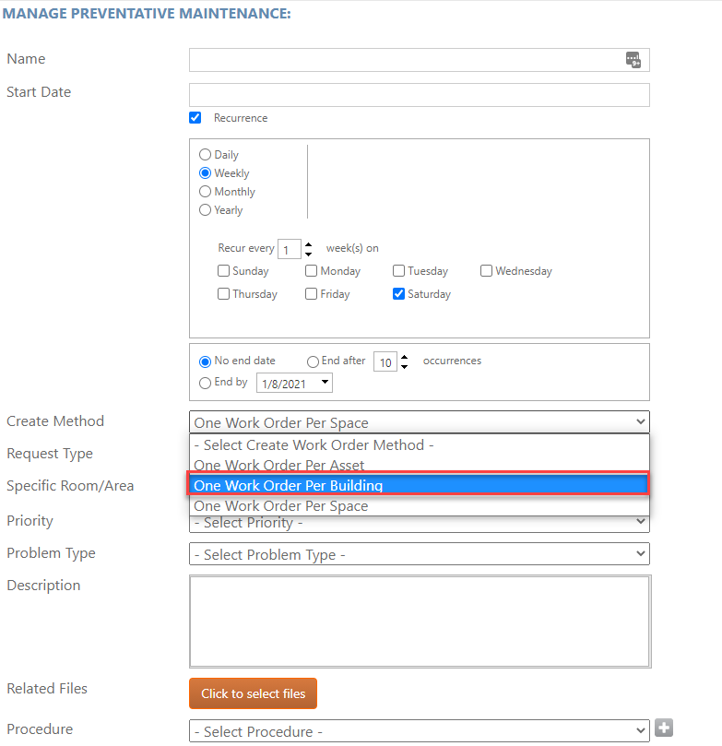722x746 pixels.
Task: Select the Daily recurrence option
Action: point(205,155)
